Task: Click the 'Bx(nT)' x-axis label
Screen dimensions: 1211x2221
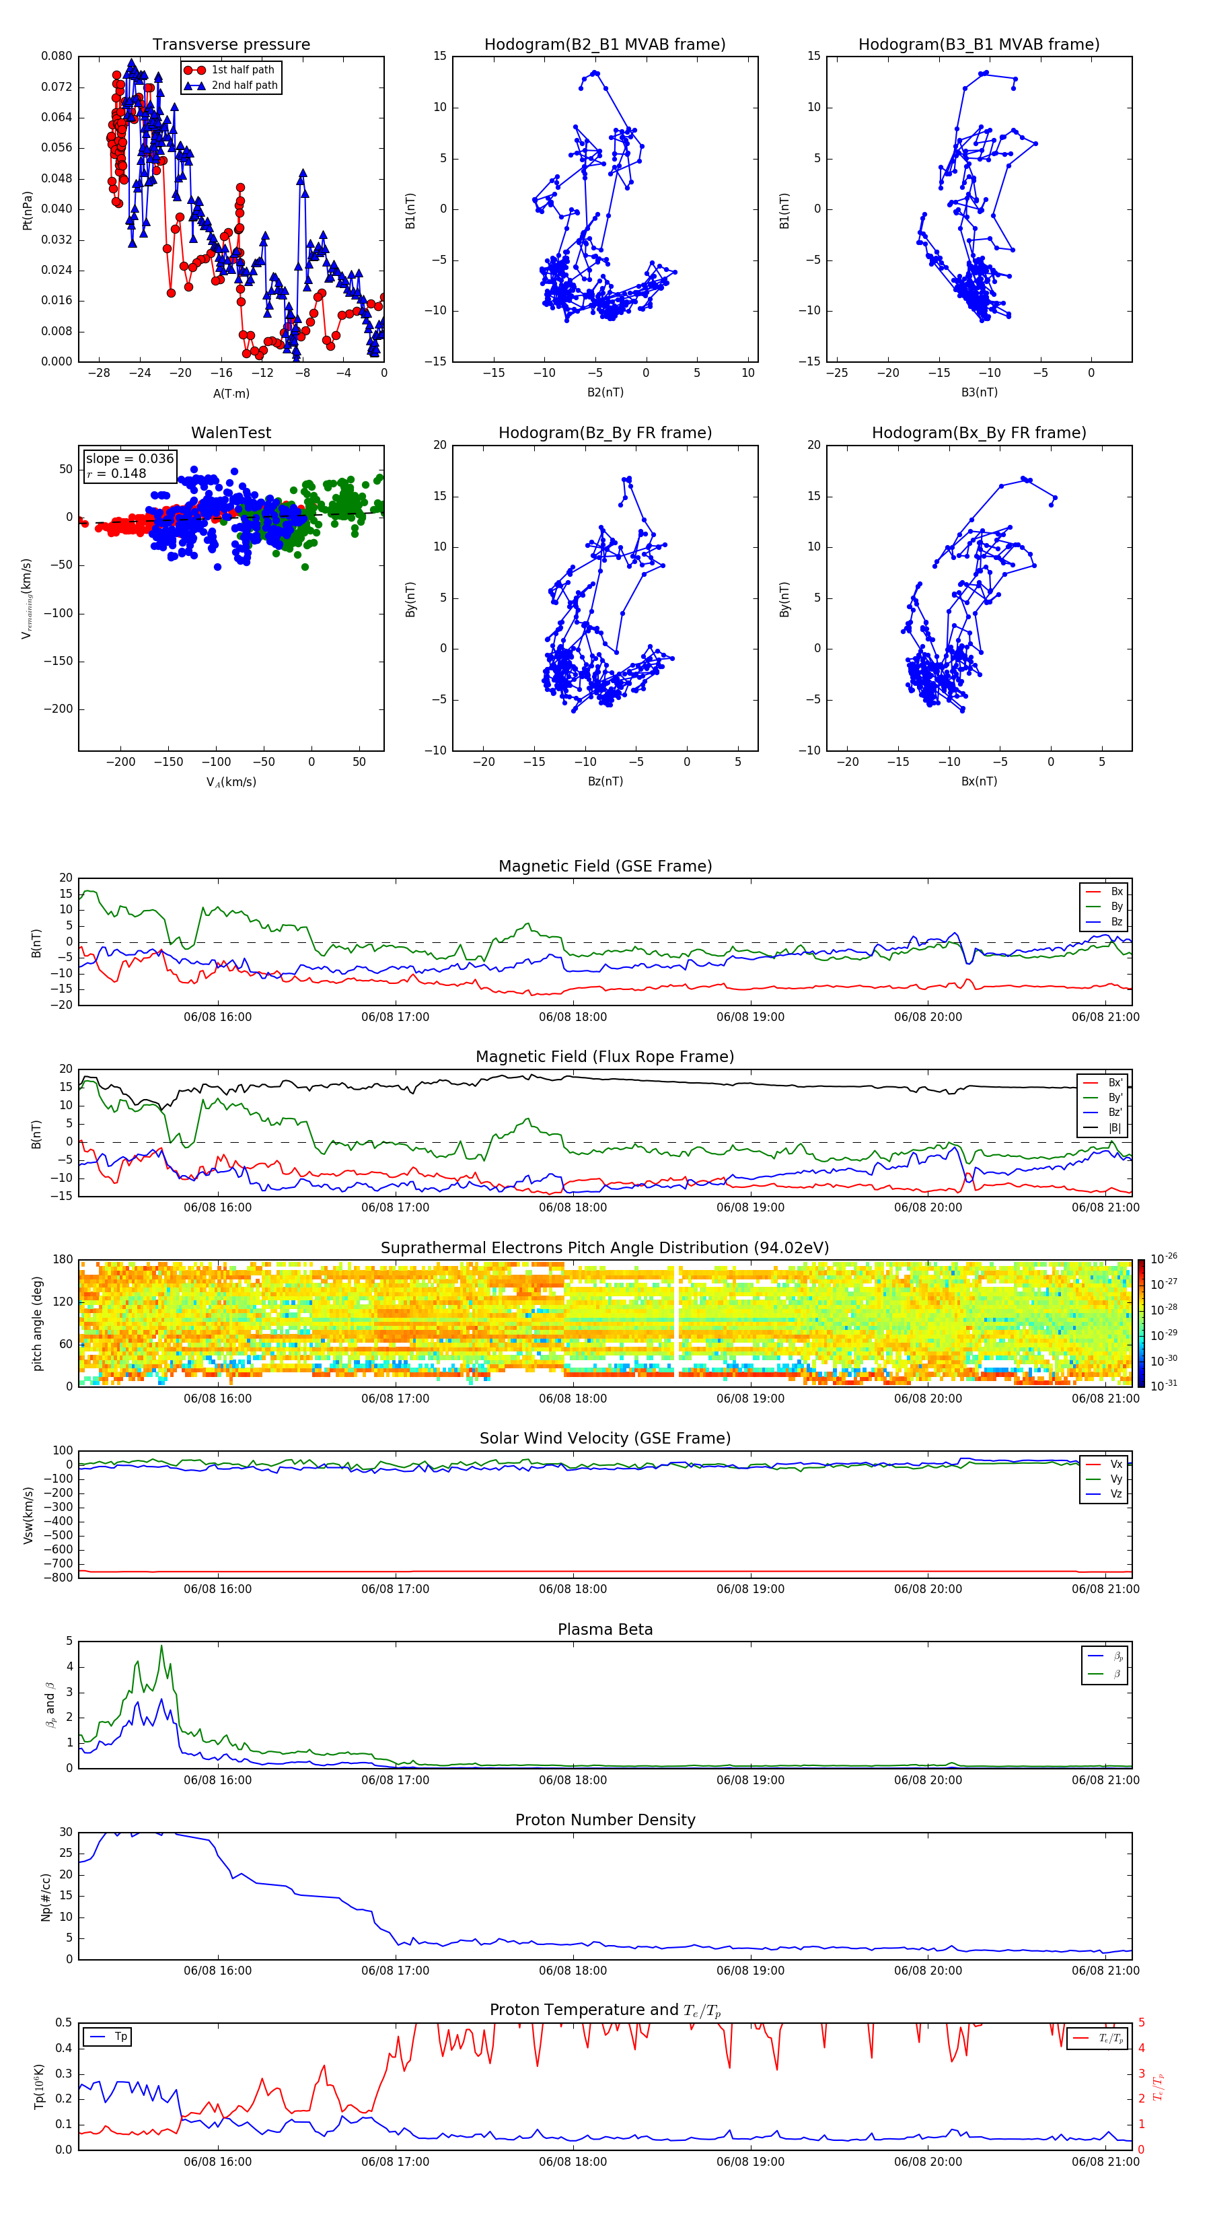Action: pos(979,781)
